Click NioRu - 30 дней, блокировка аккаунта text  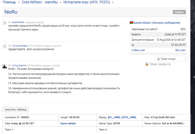click(x=31, y=69)
